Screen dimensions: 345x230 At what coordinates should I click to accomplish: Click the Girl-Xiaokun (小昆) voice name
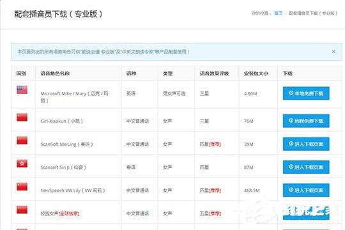61,121
